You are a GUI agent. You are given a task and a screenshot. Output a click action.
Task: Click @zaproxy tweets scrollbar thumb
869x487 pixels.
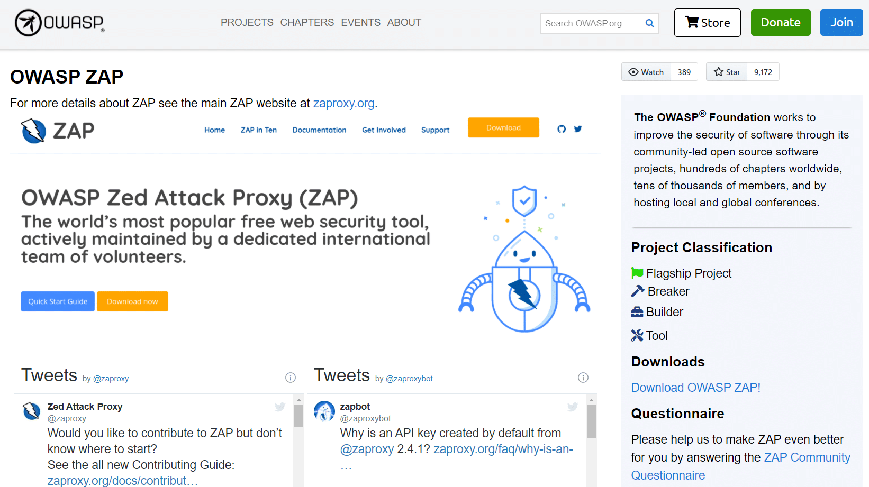[x=298, y=416]
